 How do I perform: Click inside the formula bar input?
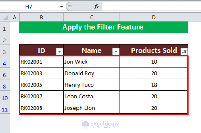click(x=151, y=7)
